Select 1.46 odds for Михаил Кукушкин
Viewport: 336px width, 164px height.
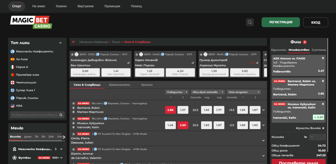pyautogui.click(x=170, y=125)
